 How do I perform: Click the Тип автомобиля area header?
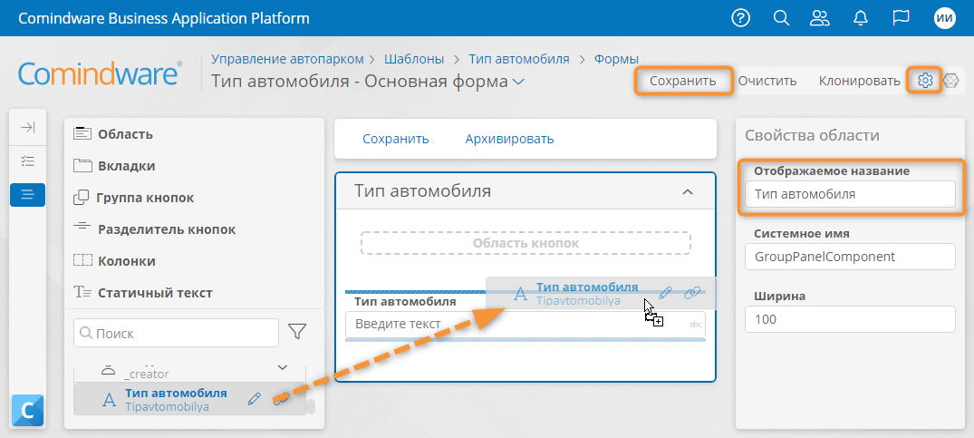525,190
